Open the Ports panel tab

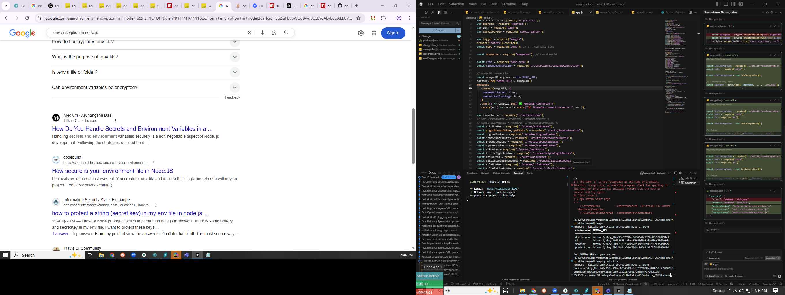[530, 173]
